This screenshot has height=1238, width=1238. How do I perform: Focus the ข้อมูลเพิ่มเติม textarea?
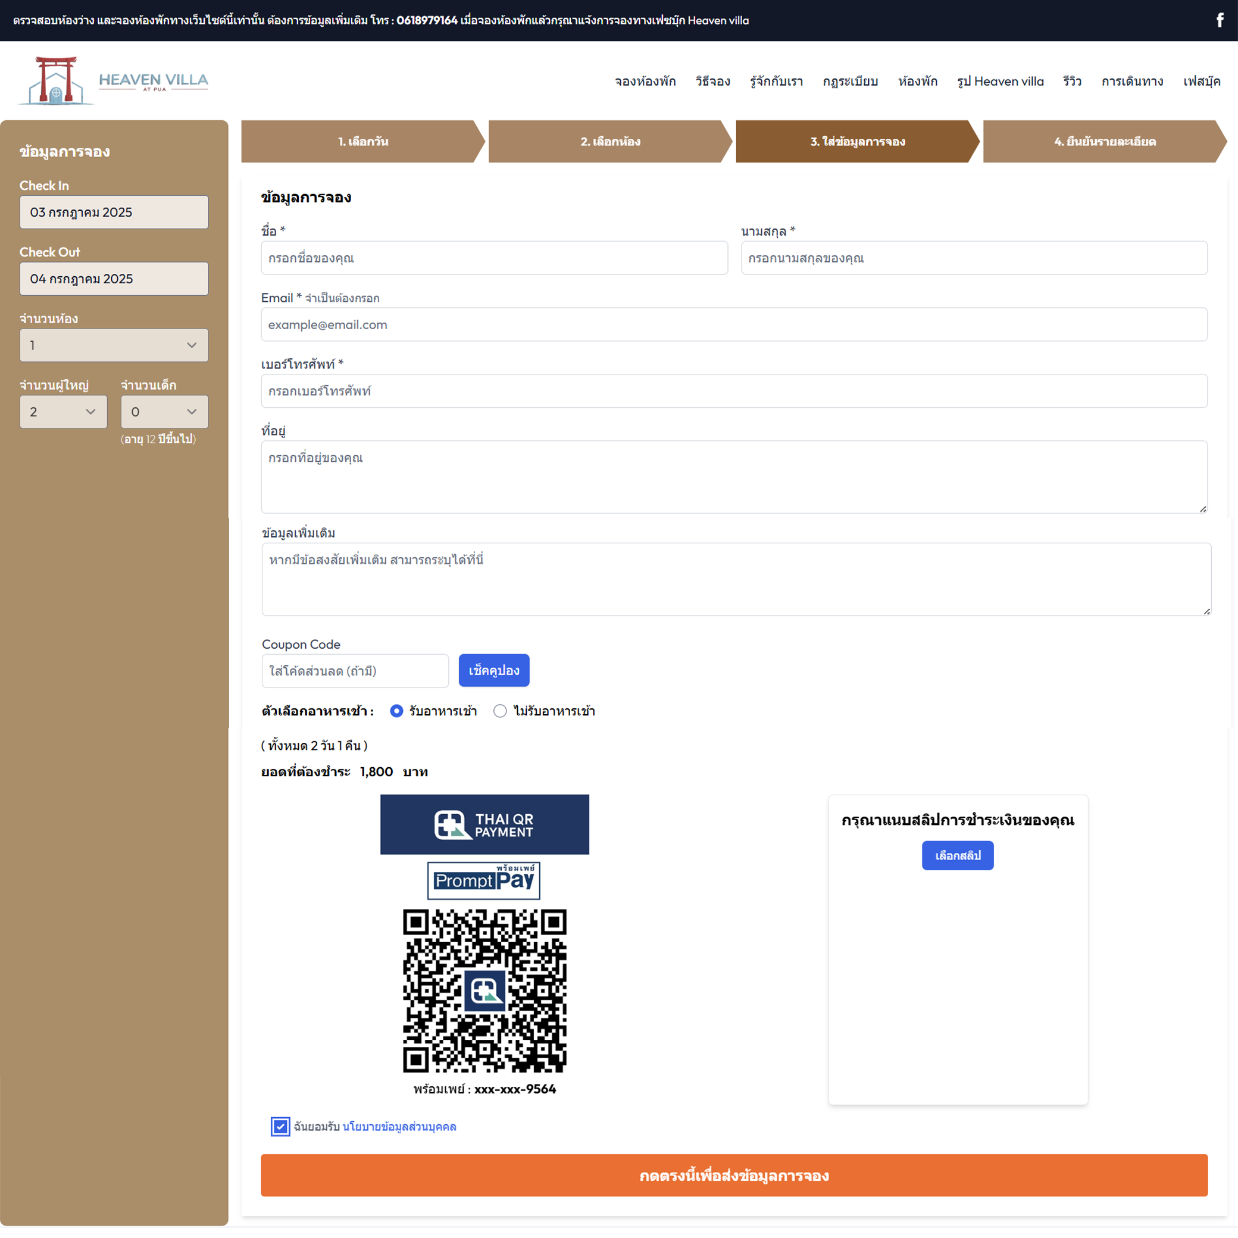point(736,579)
